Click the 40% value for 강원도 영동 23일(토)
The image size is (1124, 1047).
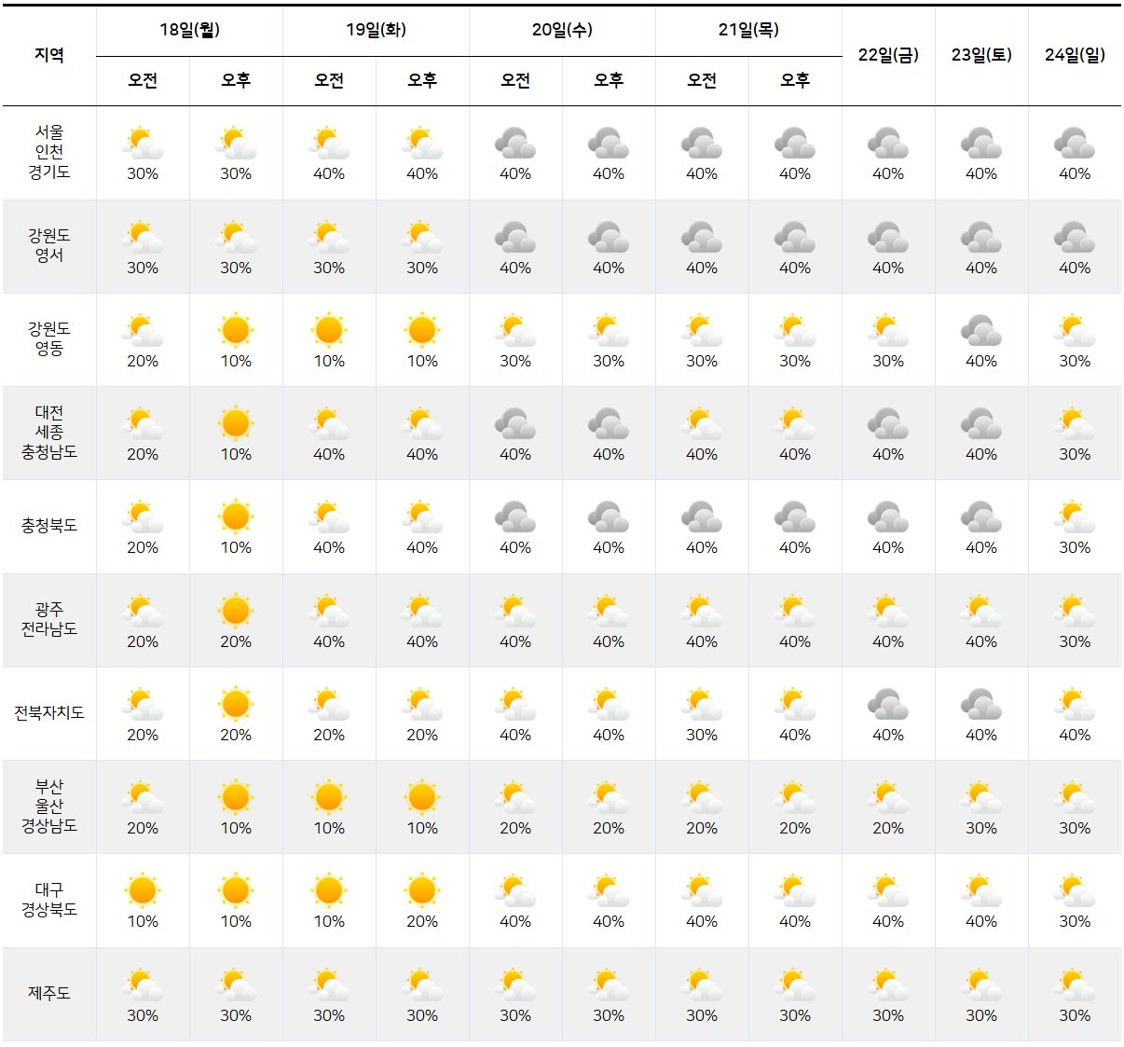coord(981,361)
